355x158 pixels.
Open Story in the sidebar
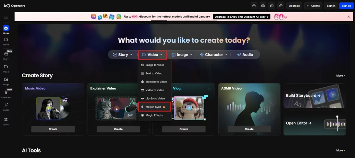[x=6, y=55]
